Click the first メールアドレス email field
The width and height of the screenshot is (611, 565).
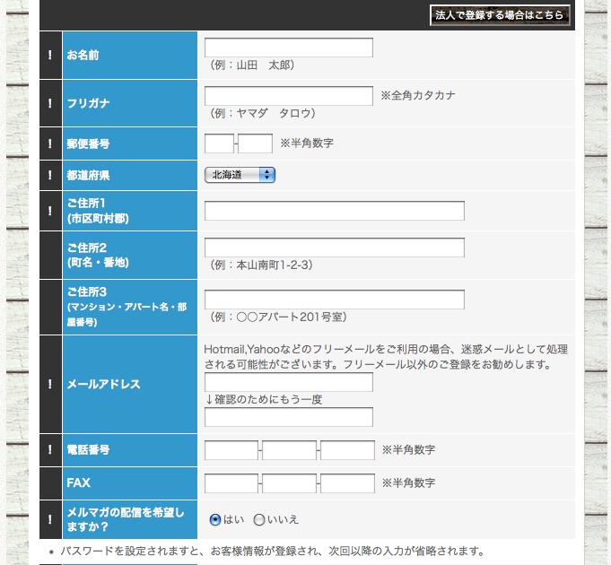289,382
